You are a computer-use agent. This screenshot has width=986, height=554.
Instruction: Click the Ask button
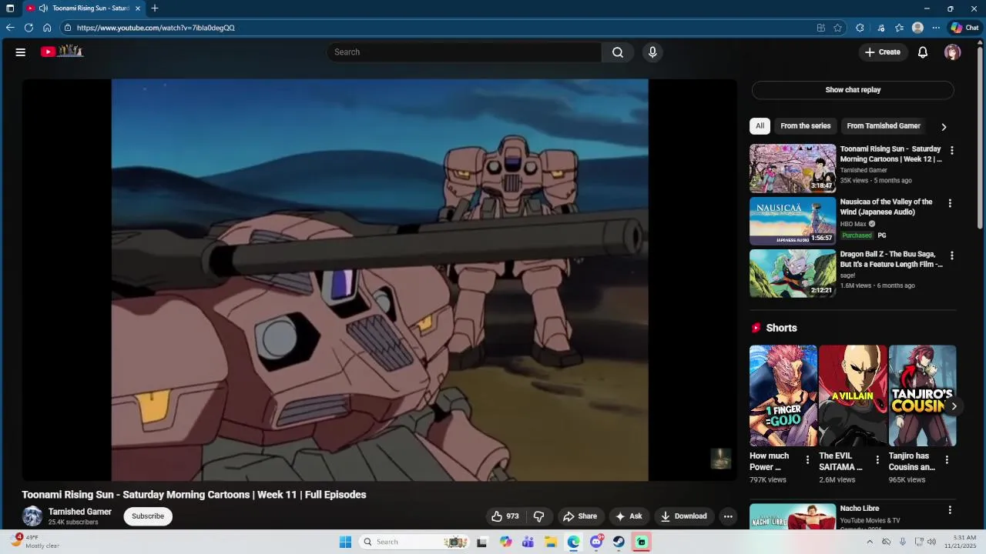pyautogui.click(x=629, y=516)
